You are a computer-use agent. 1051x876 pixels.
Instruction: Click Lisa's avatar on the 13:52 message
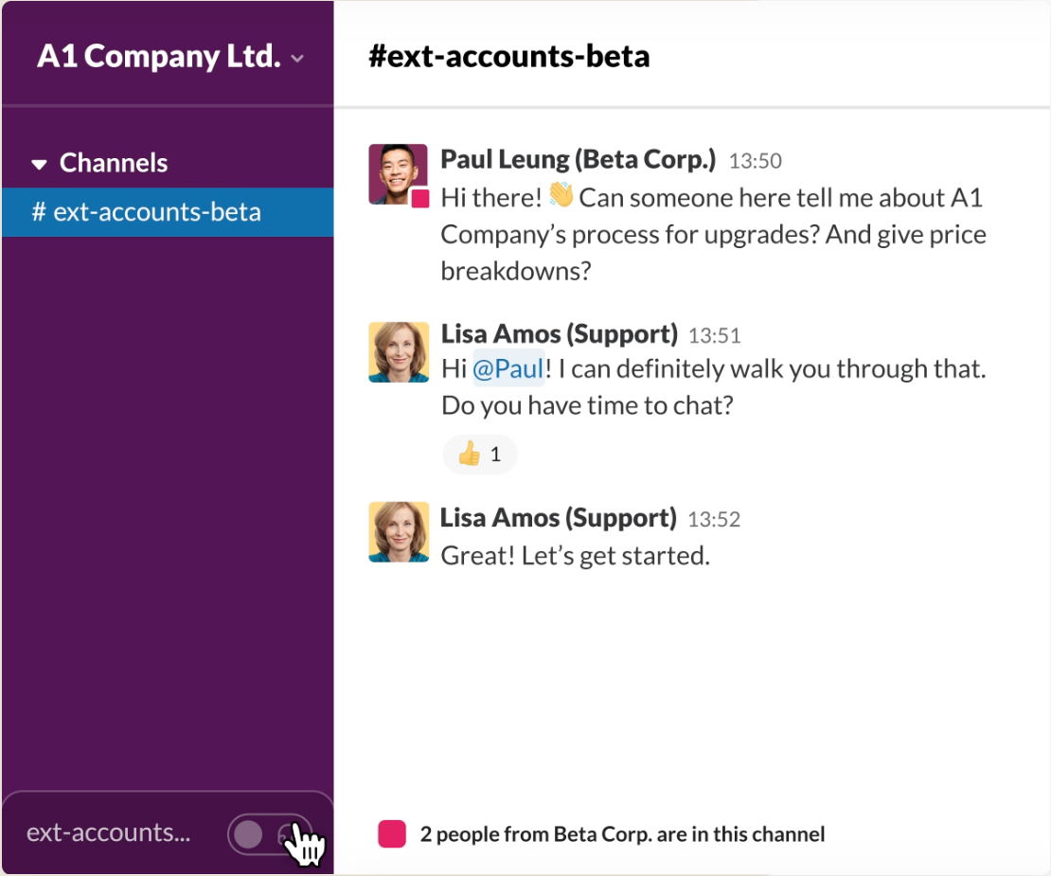(398, 532)
